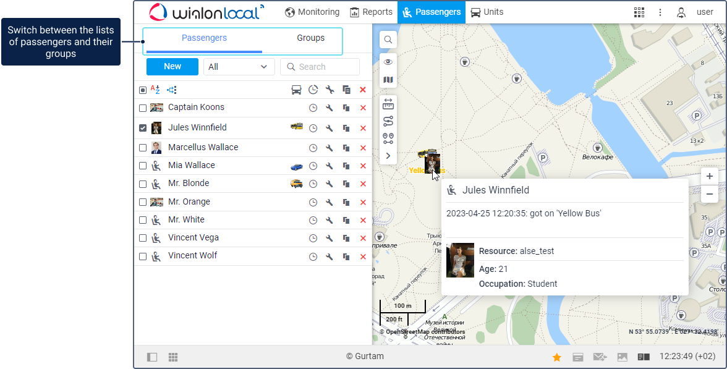Click the envelope notifications icon in bottom bar
The width and height of the screenshot is (727, 369).
coord(600,357)
